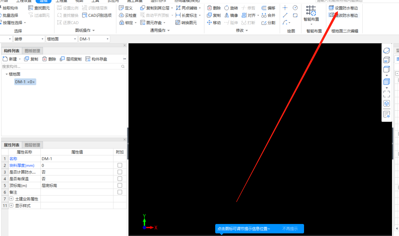
Task: Click the 搜索构件 search field
Action: point(64,66)
